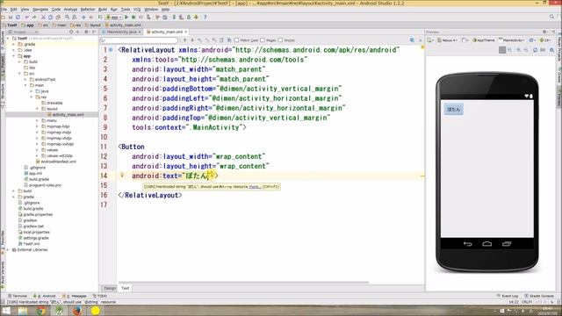Click the find text input field
This screenshot has height=316, width=562.
(x=139, y=40)
